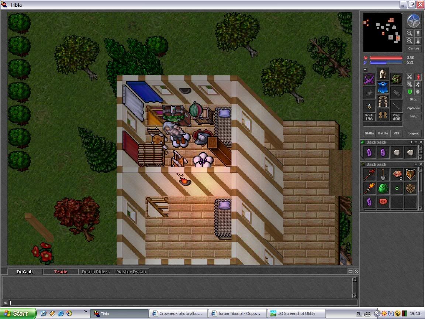
Task: Switch to Crownedx photo album taskbar window
Action: tap(178, 313)
